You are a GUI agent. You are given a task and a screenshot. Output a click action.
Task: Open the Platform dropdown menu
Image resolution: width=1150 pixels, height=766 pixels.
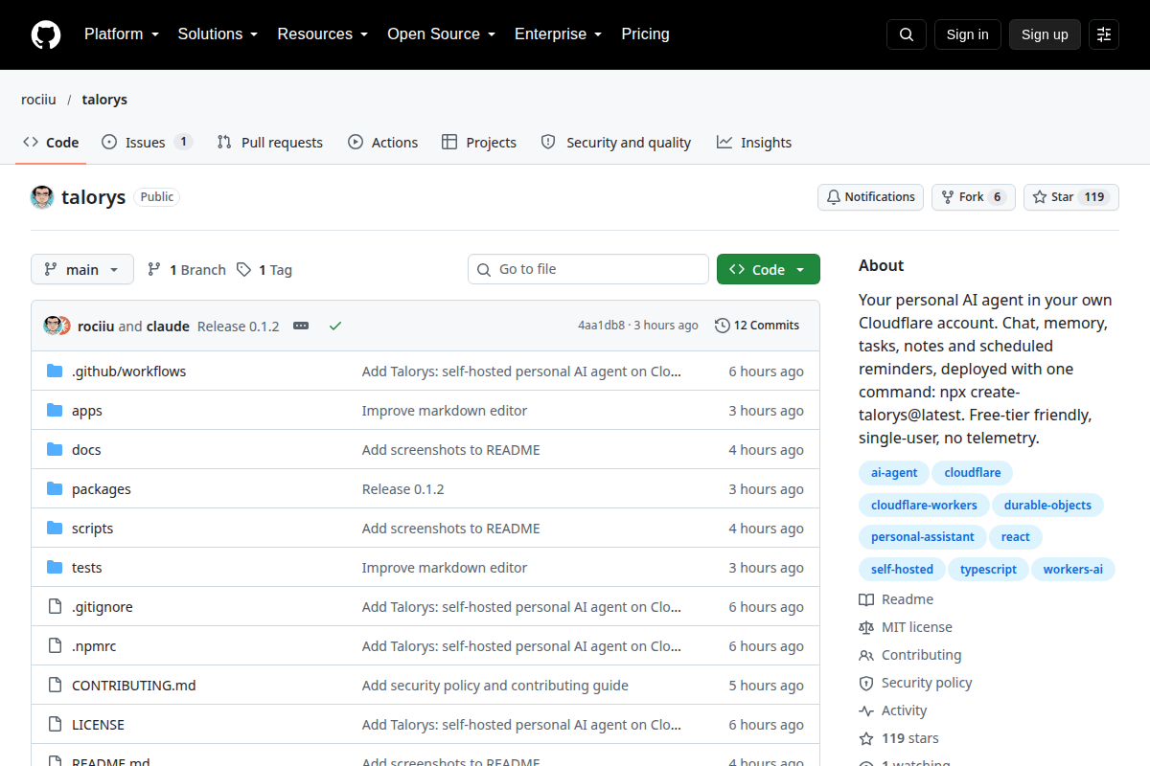[121, 34]
